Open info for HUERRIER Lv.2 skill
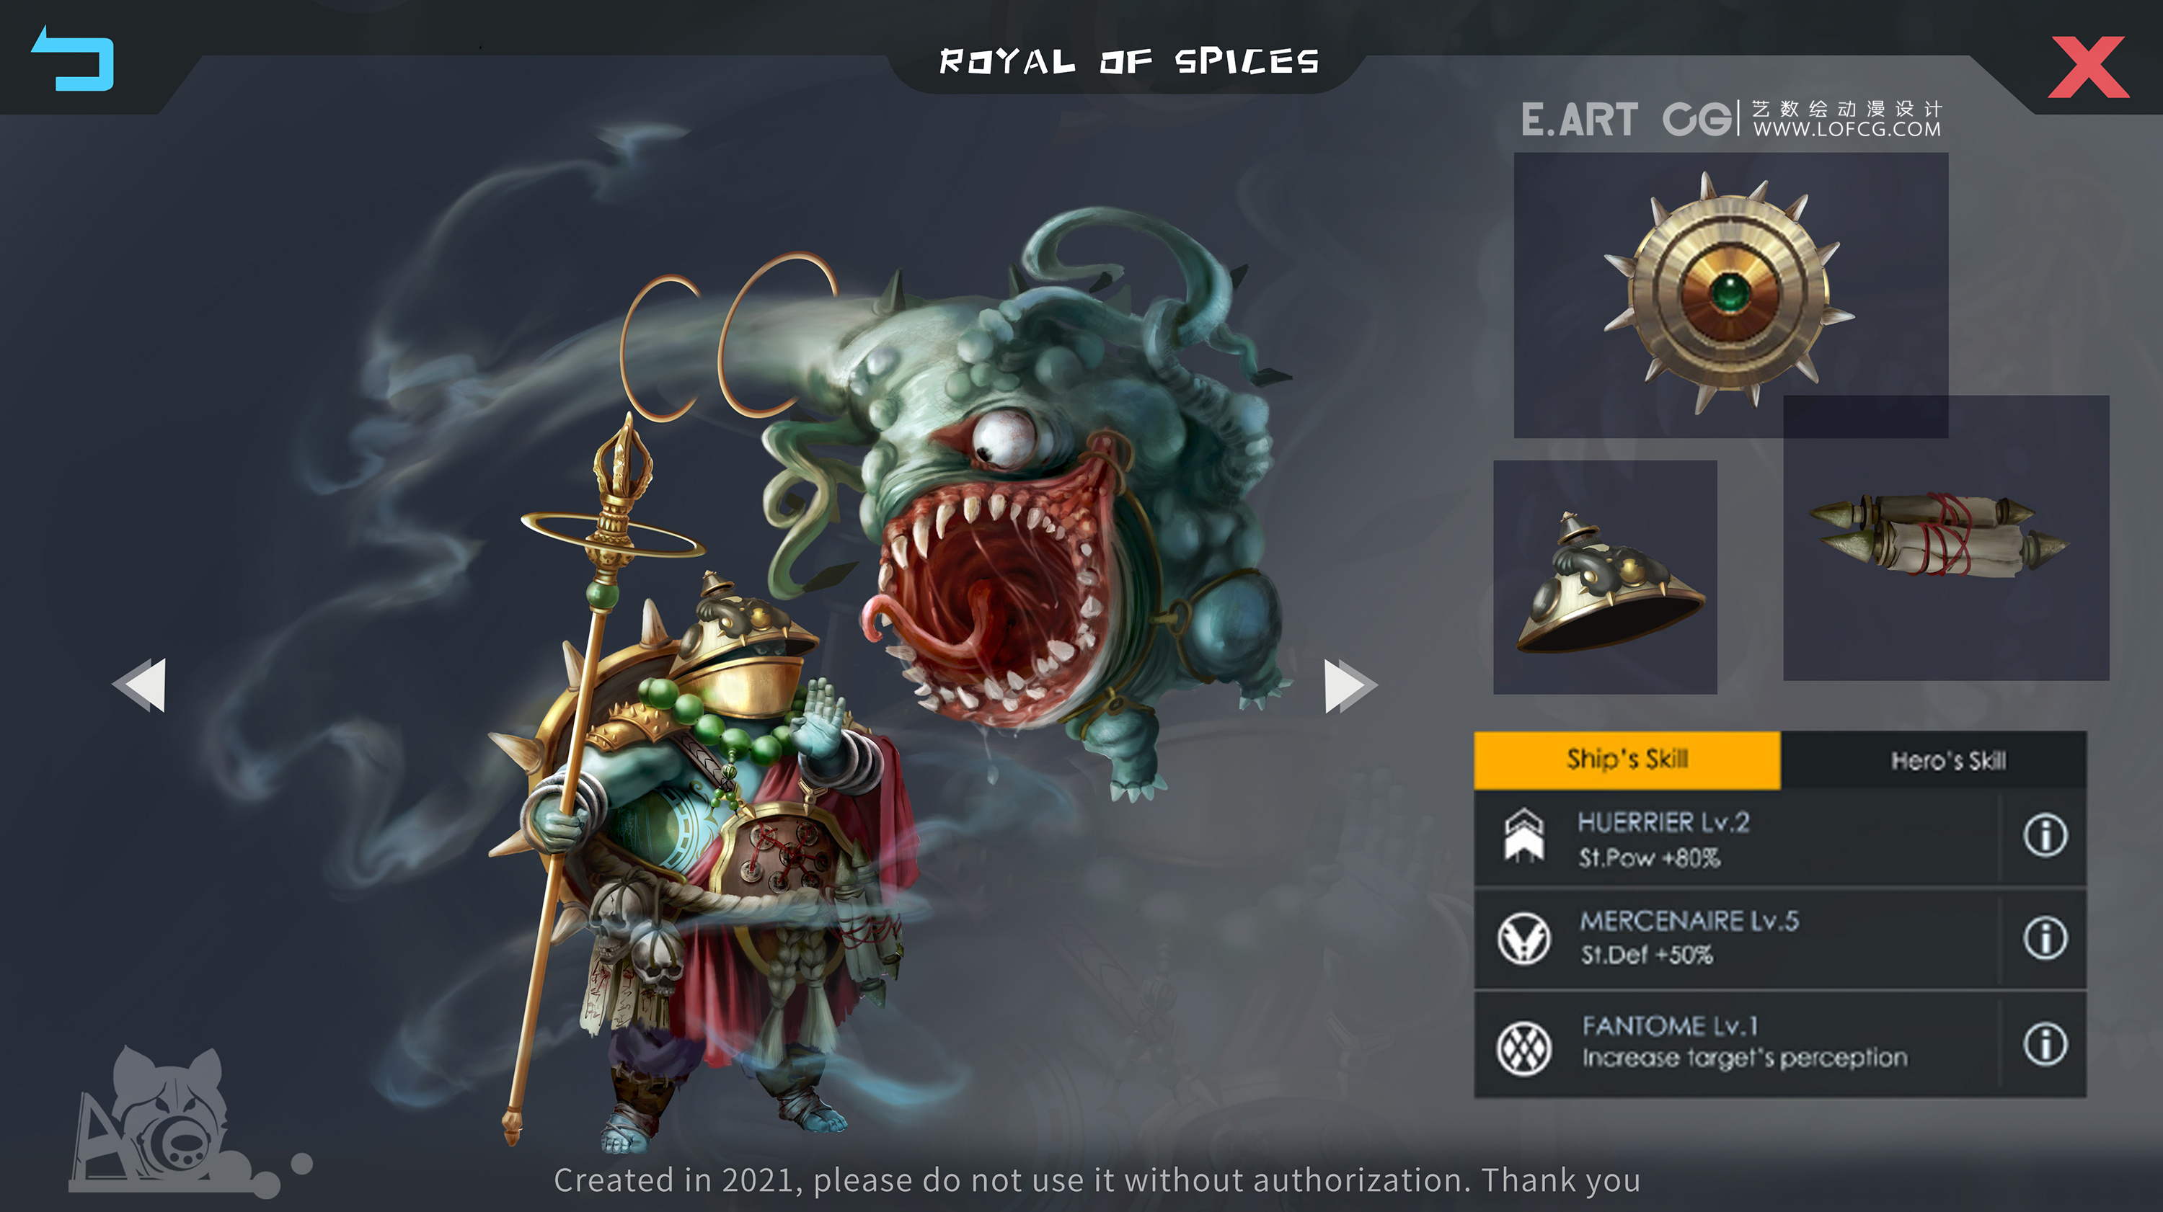The height and width of the screenshot is (1212, 2163). pyautogui.click(x=2045, y=836)
